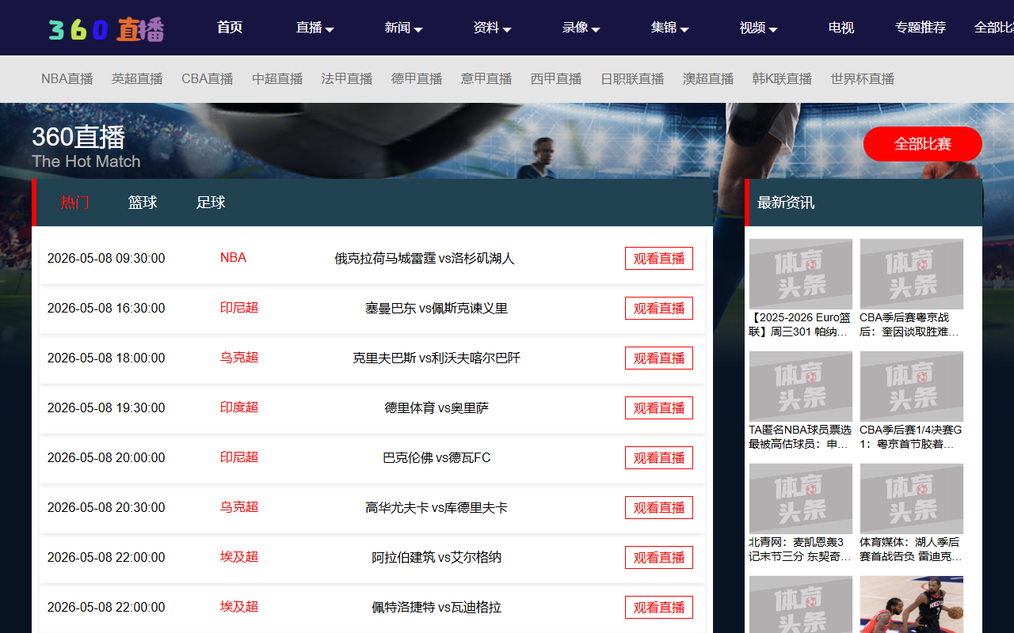
Task: Expand the 直播 dropdown menu
Action: tap(314, 28)
